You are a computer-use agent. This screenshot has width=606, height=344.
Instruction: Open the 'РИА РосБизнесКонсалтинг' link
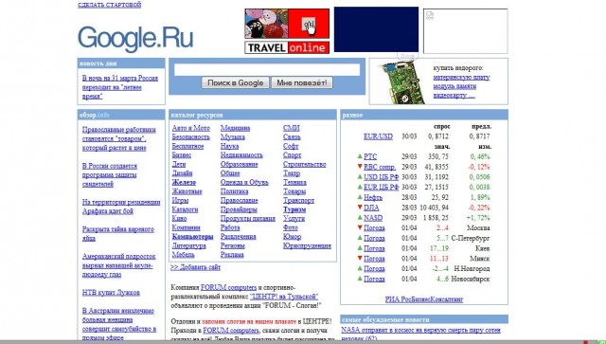click(x=424, y=299)
